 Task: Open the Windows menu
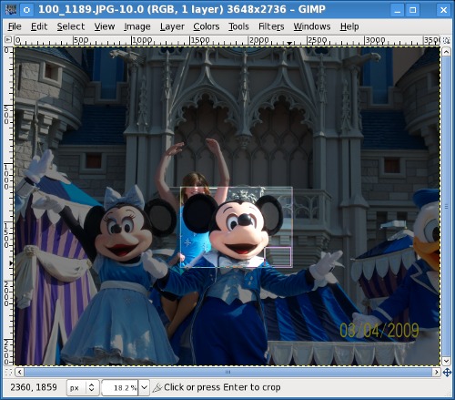click(x=312, y=26)
